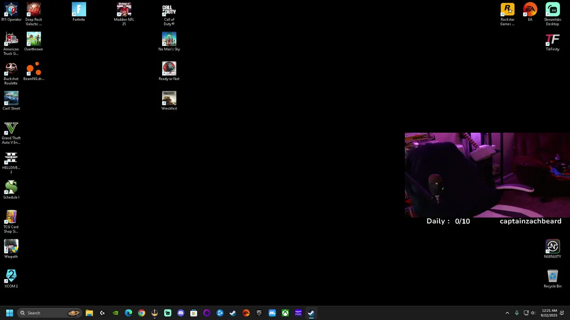Select the Buckshot Roulette icon
Viewport: 570px width, 320px height.
pos(11,73)
